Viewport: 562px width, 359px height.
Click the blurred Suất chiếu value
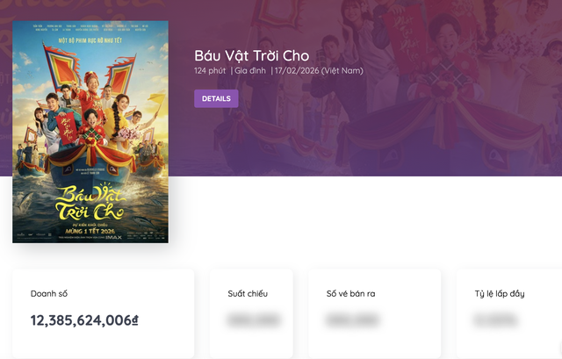click(x=254, y=320)
